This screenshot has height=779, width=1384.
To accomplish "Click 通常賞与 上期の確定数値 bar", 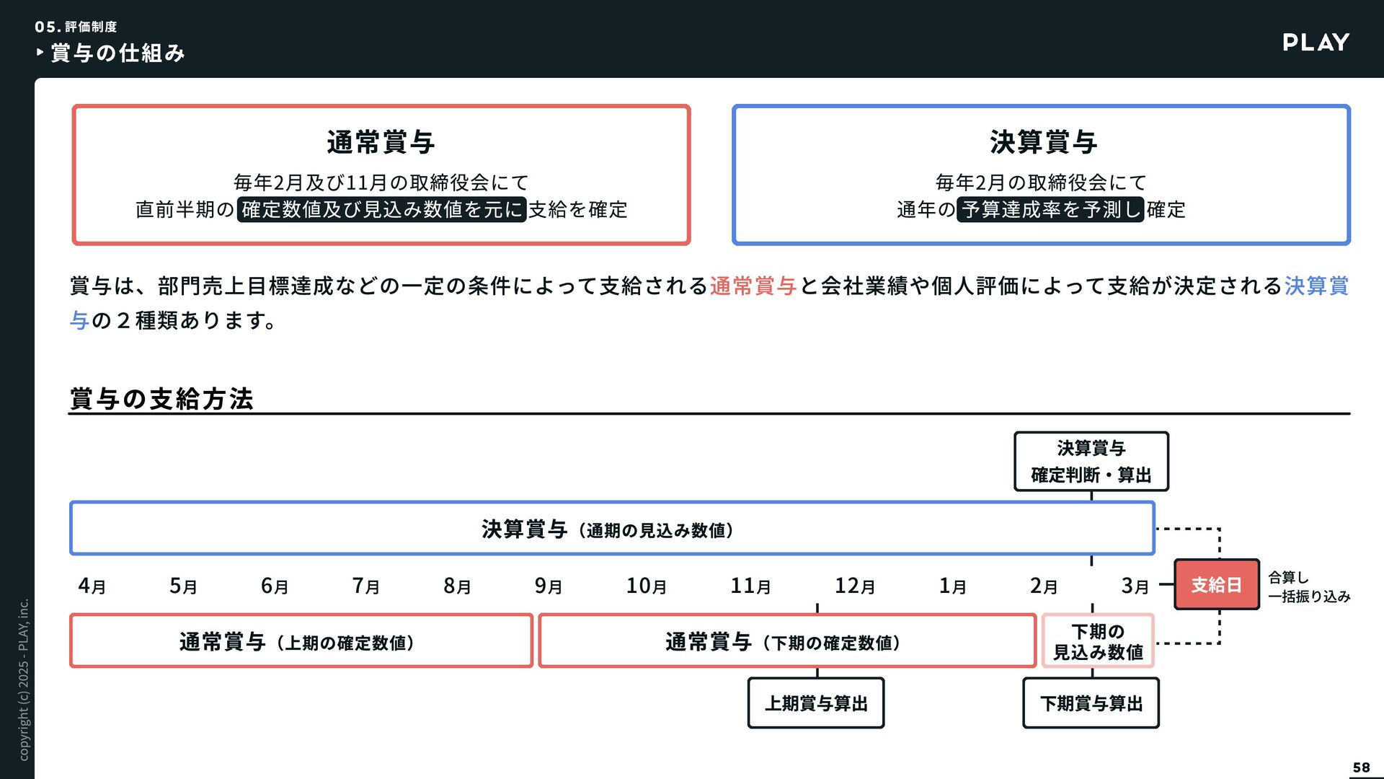I will [x=301, y=641].
